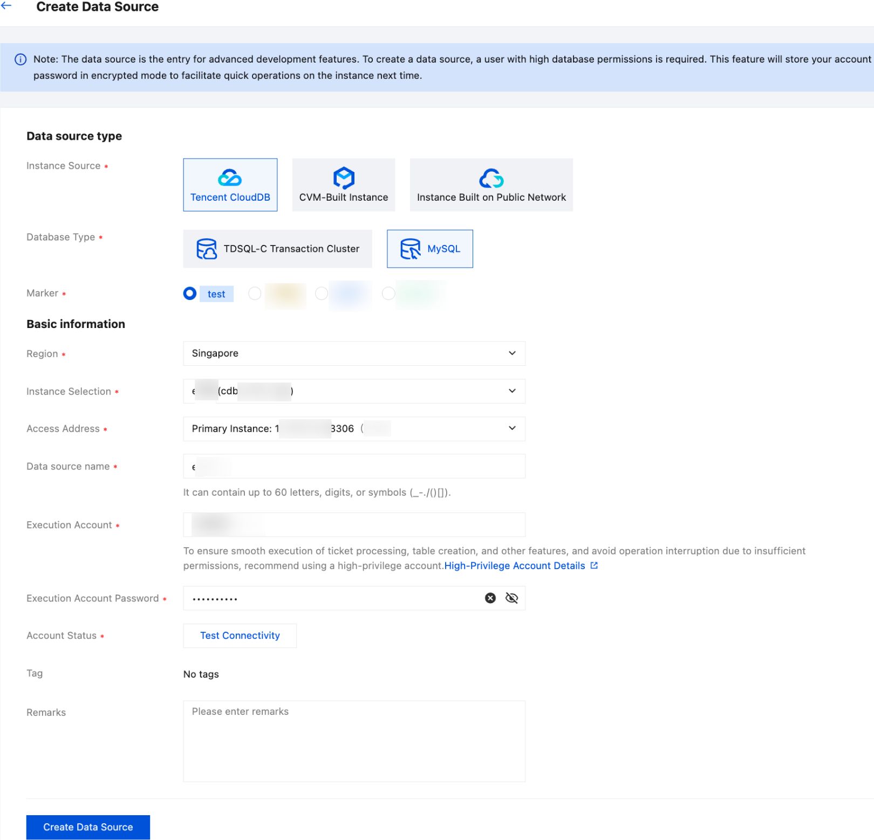
Task: Click the blue marker color tag
Action: pyautogui.click(x=350, y=295)
